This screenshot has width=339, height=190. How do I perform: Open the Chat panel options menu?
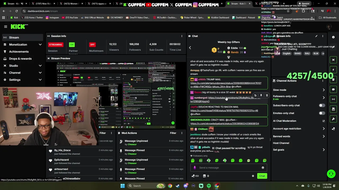click(x=267, y=36)
